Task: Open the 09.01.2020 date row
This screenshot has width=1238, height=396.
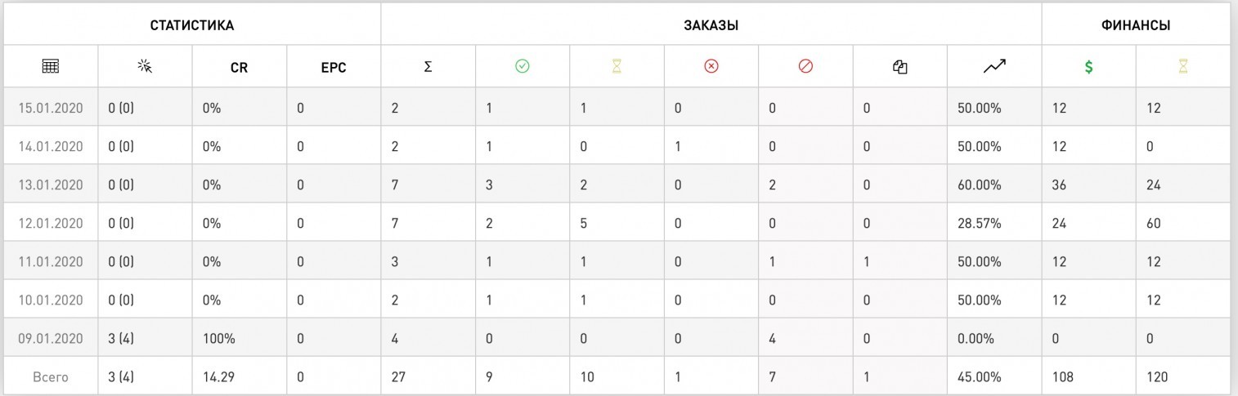Action: [619, 338]
